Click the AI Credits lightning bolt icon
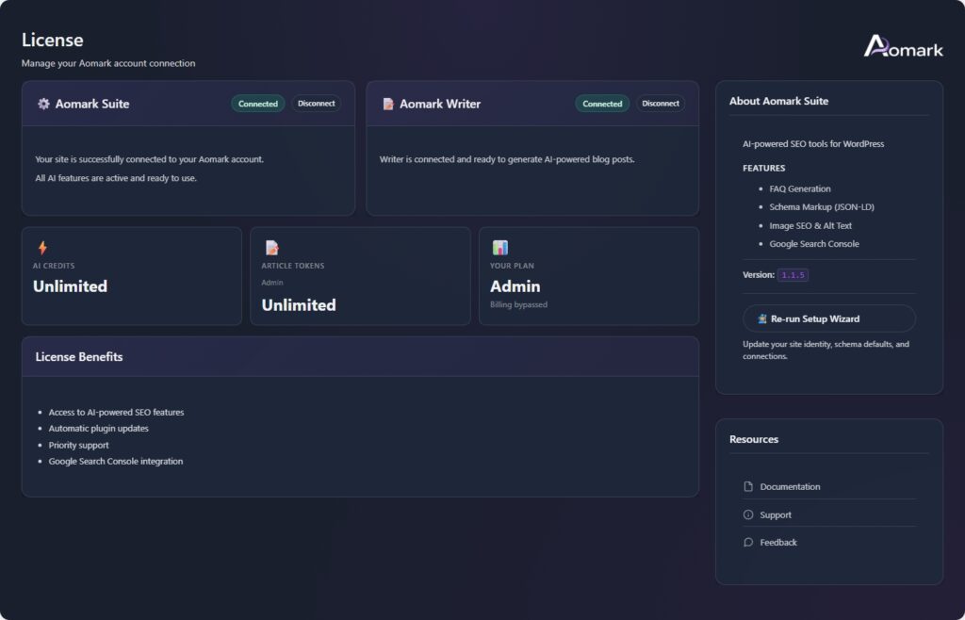965x620 pixels. [41, 247]
